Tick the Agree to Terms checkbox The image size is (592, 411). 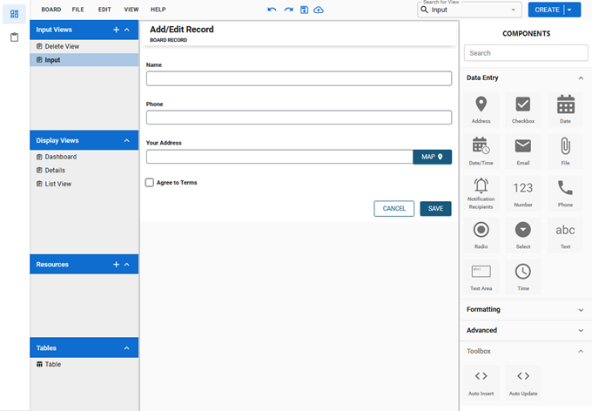pos(150,183)
